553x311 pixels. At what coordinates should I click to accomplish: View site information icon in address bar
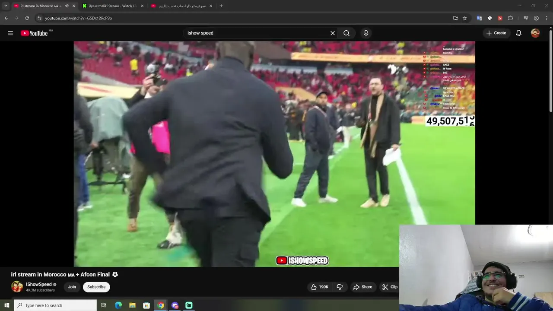39,18
